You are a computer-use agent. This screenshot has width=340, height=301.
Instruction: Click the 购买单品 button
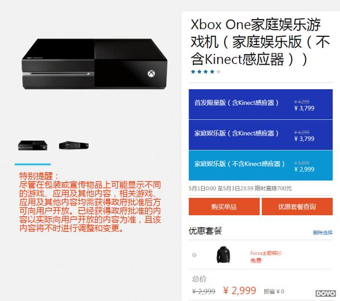(224, 206)
